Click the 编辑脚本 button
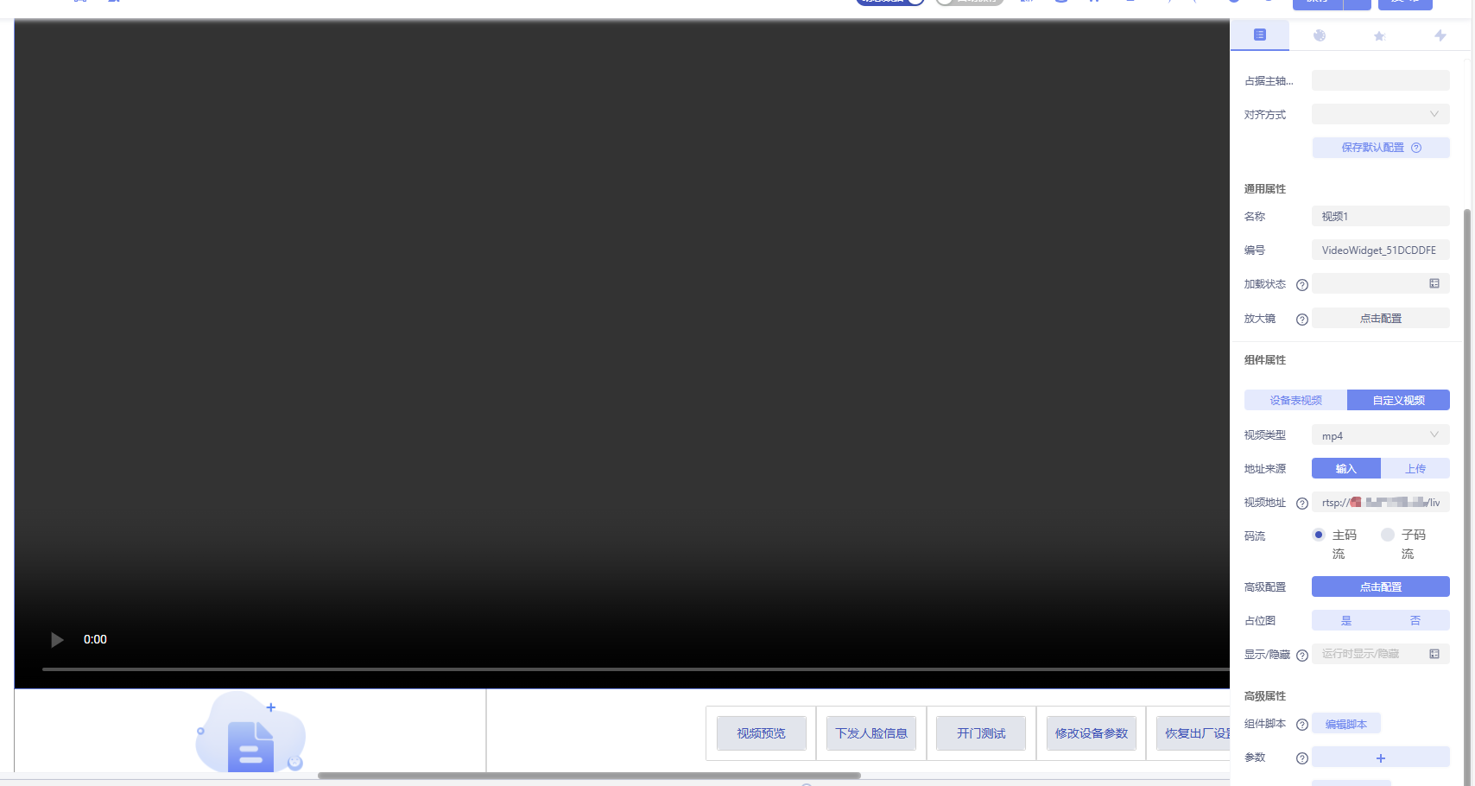1475x786 pixels. [x=1346, y=724]
